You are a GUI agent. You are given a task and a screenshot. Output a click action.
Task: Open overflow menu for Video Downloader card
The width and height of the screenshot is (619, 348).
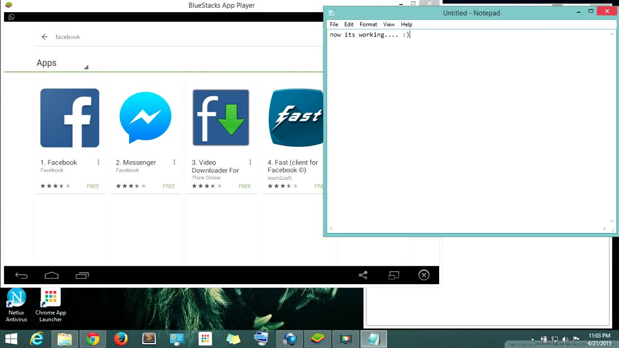tap(250, 162)
